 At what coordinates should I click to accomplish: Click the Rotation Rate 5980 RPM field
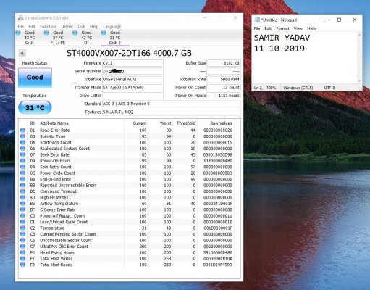[224, 80]
